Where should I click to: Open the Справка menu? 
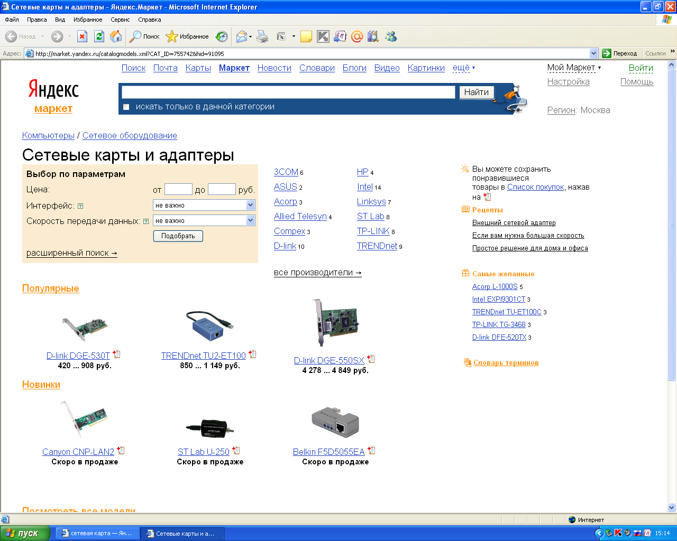click(150, 20)
